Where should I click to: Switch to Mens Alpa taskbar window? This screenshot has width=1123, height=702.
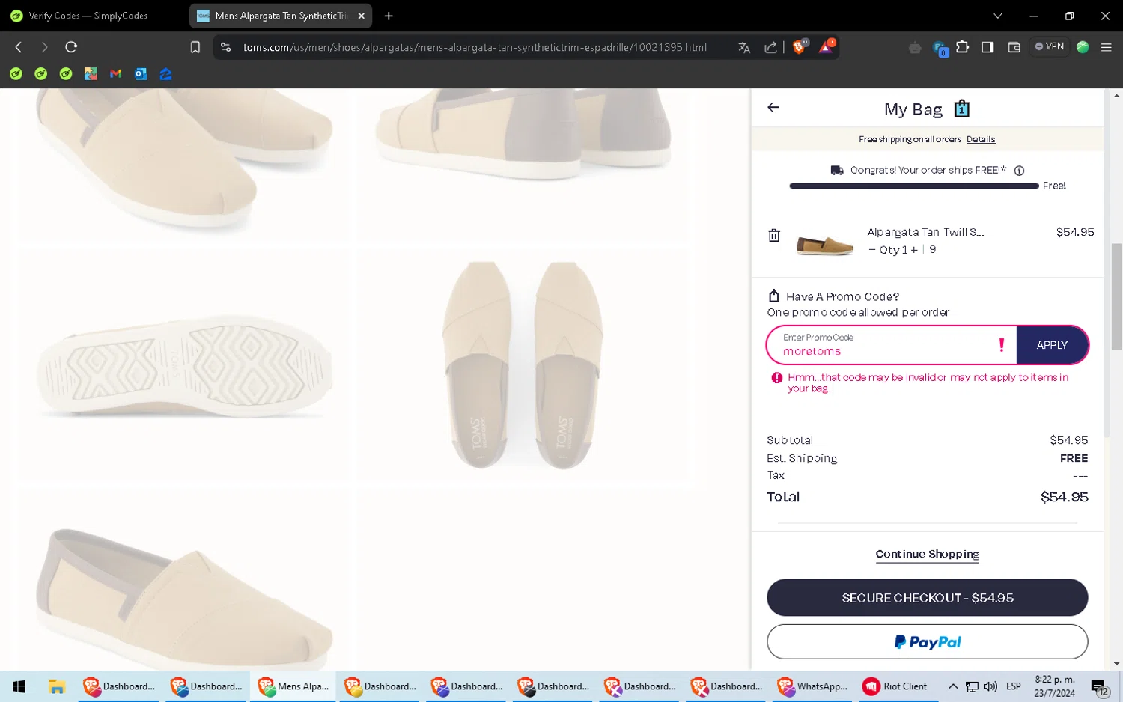(293, 686)
